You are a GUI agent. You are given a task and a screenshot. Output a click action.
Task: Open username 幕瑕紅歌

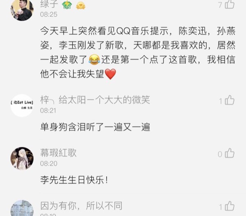click(x=58, y=153)
